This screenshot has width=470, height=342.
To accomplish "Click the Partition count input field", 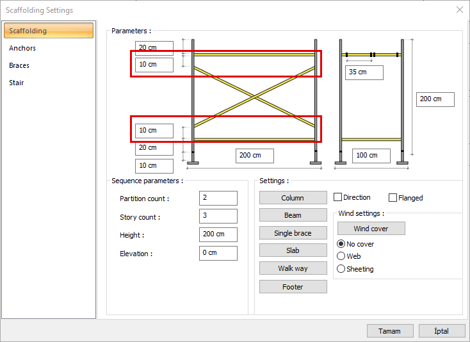I will point(218,199).
